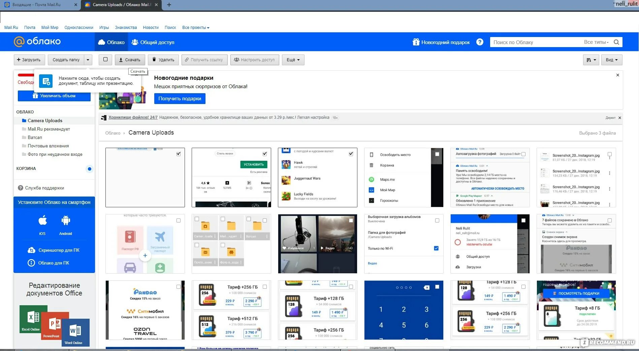Image resolution: width=639 pixels, height=351 pixels.
Task: Open a new browser tab
Action: click(169, 5)
